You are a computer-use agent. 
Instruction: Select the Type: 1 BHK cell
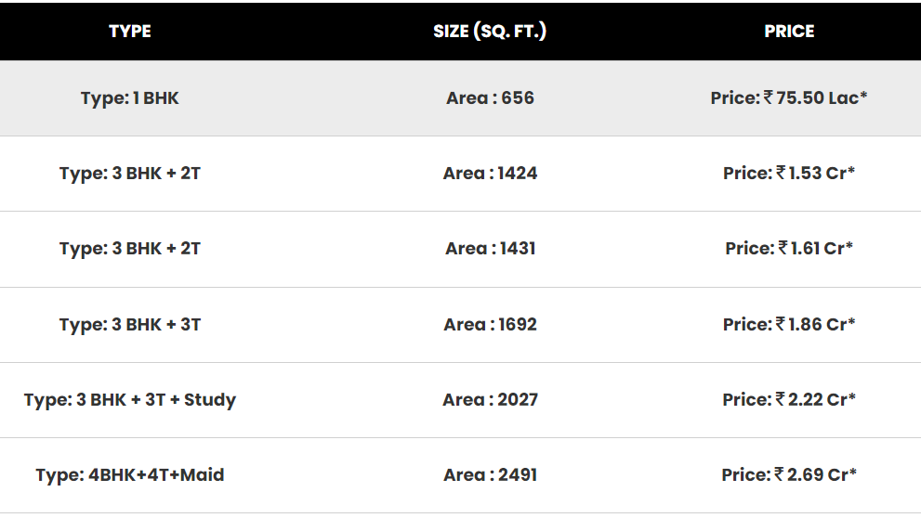pos(130,98)
